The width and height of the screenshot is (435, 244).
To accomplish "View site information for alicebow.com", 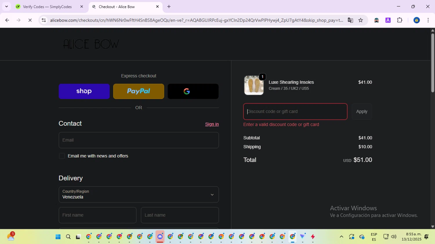I will 44,20.
